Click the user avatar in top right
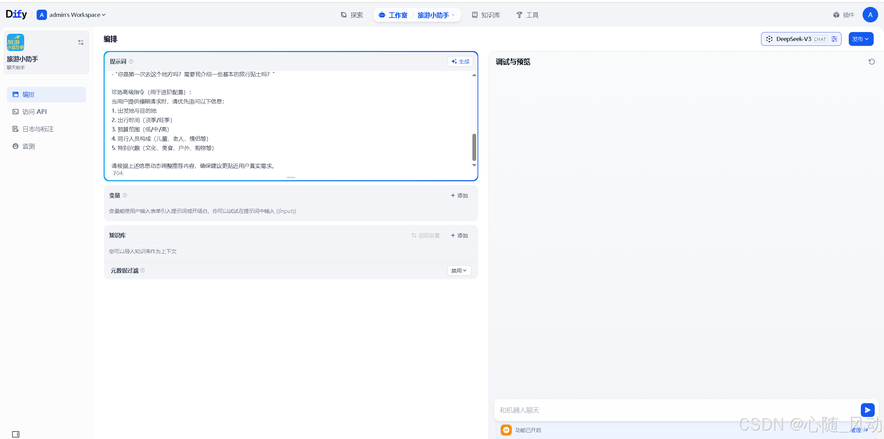The height and width of the screenshot is (439, 884). point(870,15)
